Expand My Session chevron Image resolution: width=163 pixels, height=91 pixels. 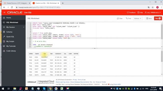click(24, 27)
